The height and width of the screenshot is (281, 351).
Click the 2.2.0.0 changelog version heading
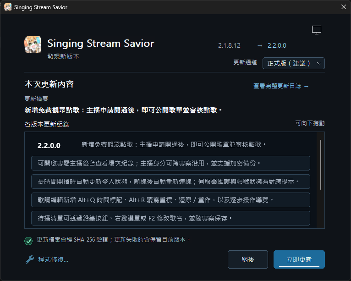[x=49, y=145]
